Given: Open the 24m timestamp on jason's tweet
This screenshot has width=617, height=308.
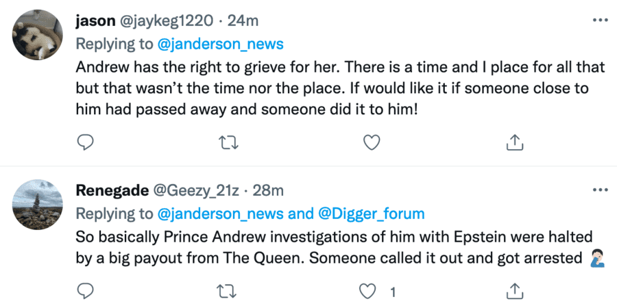Looking at the screenshot, I should [x=241, y=21].
